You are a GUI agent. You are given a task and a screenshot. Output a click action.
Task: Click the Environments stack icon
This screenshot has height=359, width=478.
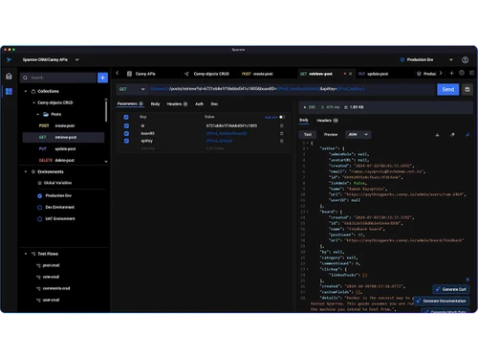pyautogui.click(x=33, y=171)
